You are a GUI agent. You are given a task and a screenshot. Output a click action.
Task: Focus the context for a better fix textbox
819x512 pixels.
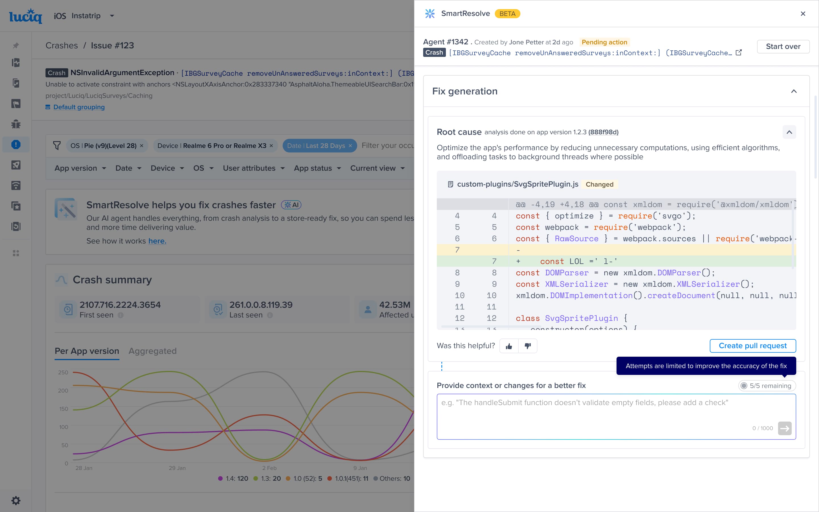(616, 416)
